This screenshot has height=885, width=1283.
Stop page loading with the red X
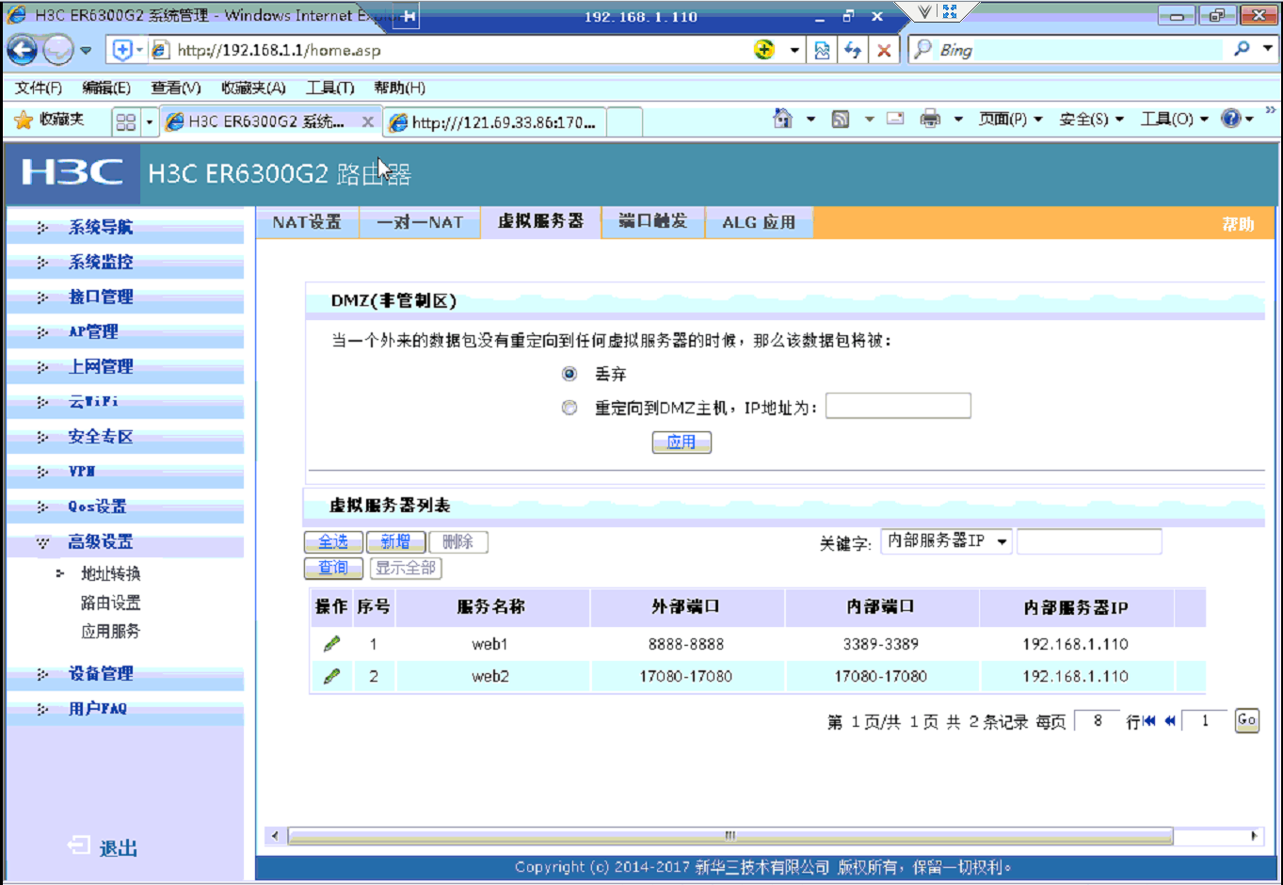[x=884, y=50]
